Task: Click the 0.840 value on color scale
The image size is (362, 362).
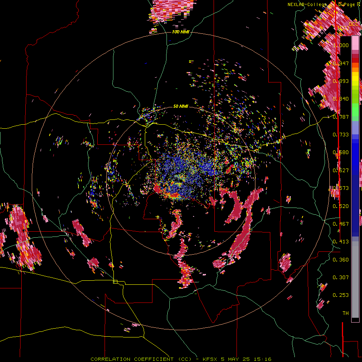Action: click(x=341, y=99)
